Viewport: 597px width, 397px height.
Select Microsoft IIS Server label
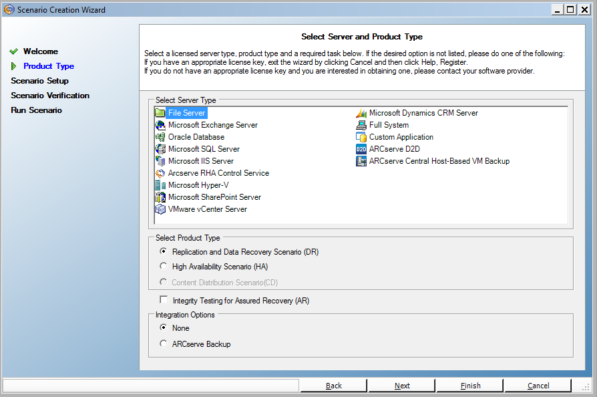pos(200,161)
